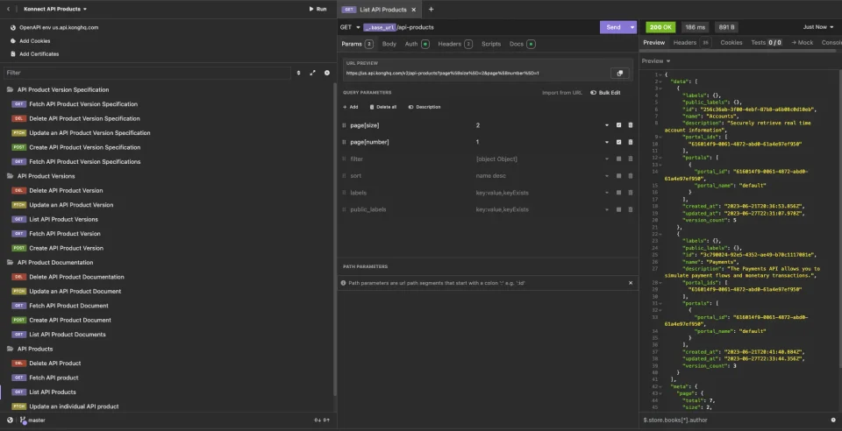Image resolution: width=842 pixels, height=431 pixels.
Task: Open the response Mock tab
Action: pyautogui.click(x=803, y=42)
